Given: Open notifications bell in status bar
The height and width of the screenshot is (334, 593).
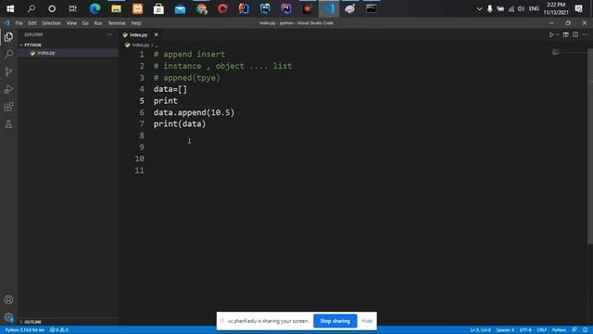Looking at the screenshot, I should 585,330.
